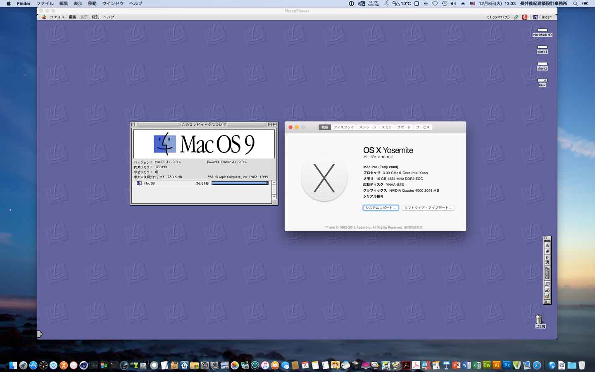Open Finder from the Dock
This screenshot has width=595, height=372.
coord(13,365)
